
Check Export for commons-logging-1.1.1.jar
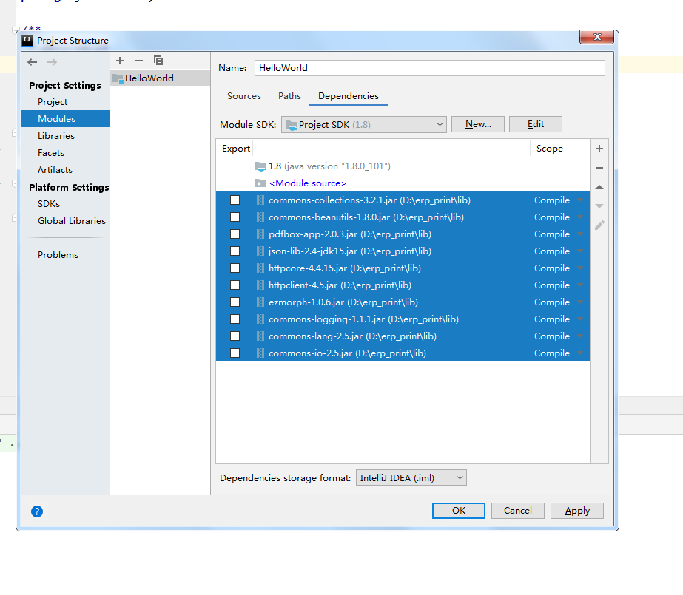(x=235, y=319)
